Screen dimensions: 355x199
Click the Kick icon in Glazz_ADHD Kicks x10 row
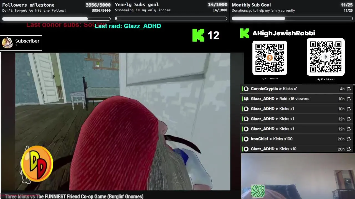point(246,149)
